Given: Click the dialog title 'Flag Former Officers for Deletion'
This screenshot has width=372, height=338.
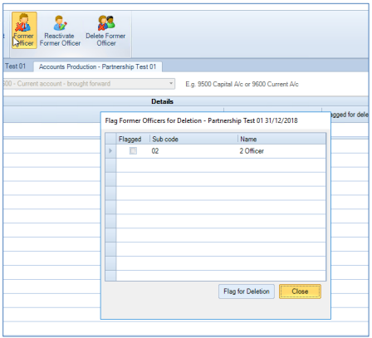Looking at the screenshot, I should [x=201, y=120].
